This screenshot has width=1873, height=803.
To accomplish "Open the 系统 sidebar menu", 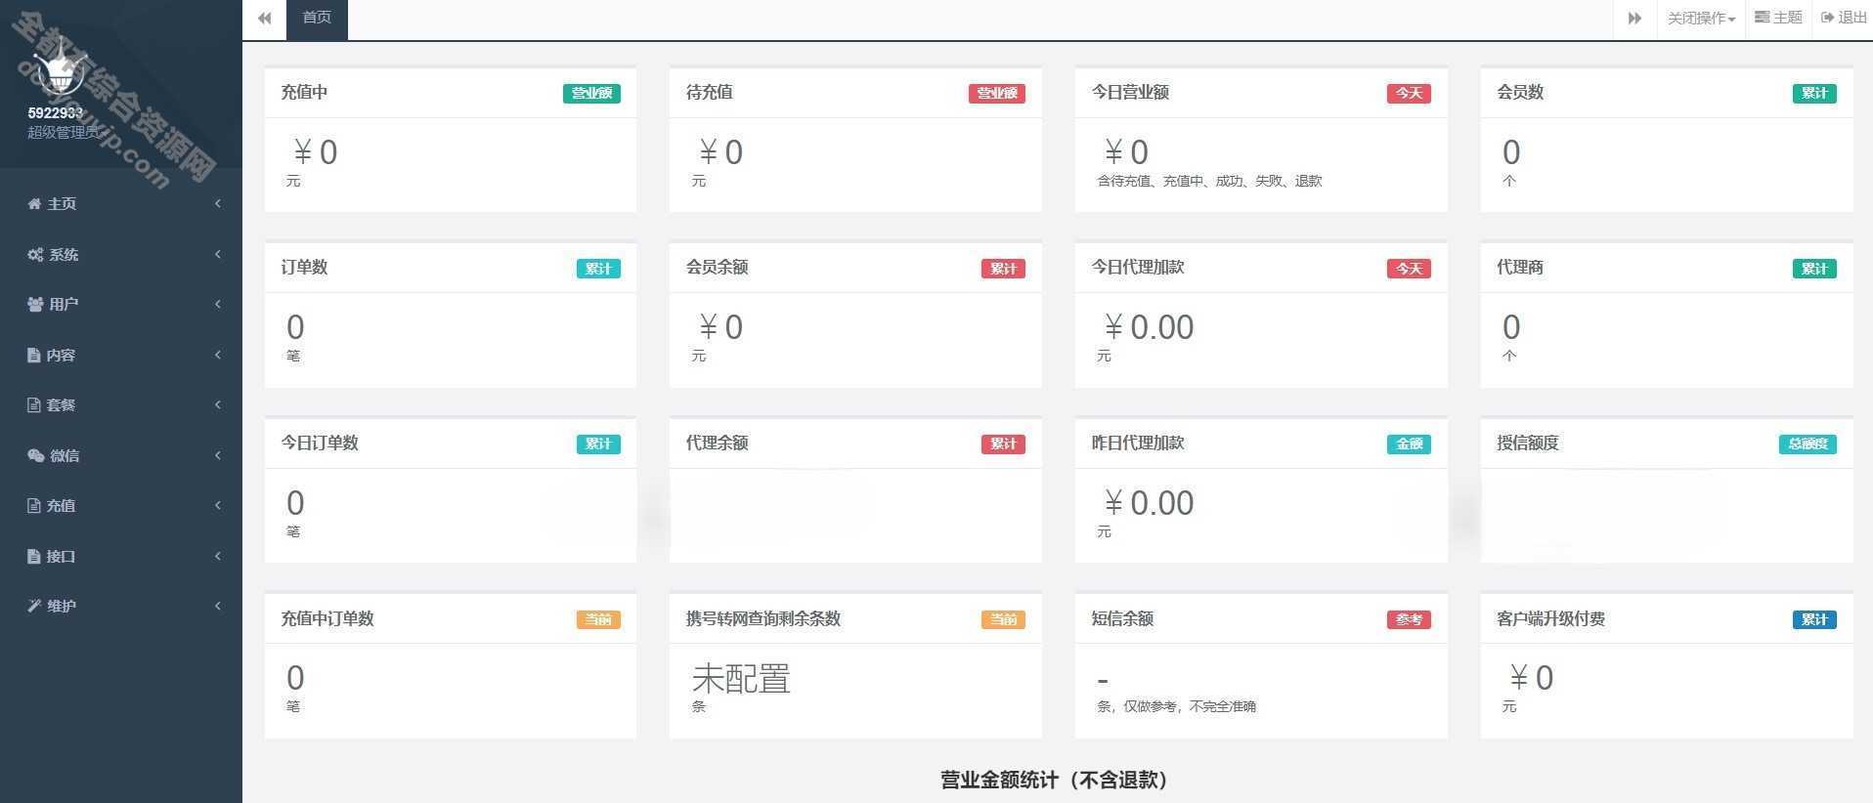I will pos(121,254).
